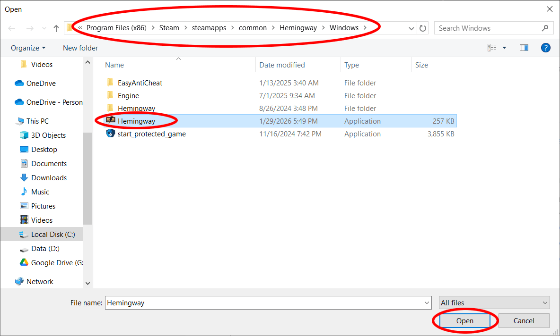The height and width of the screenshot is (336, 560).
Task: Toggle the preview pane
Action: pyautogui.click(x=524, y=48)
